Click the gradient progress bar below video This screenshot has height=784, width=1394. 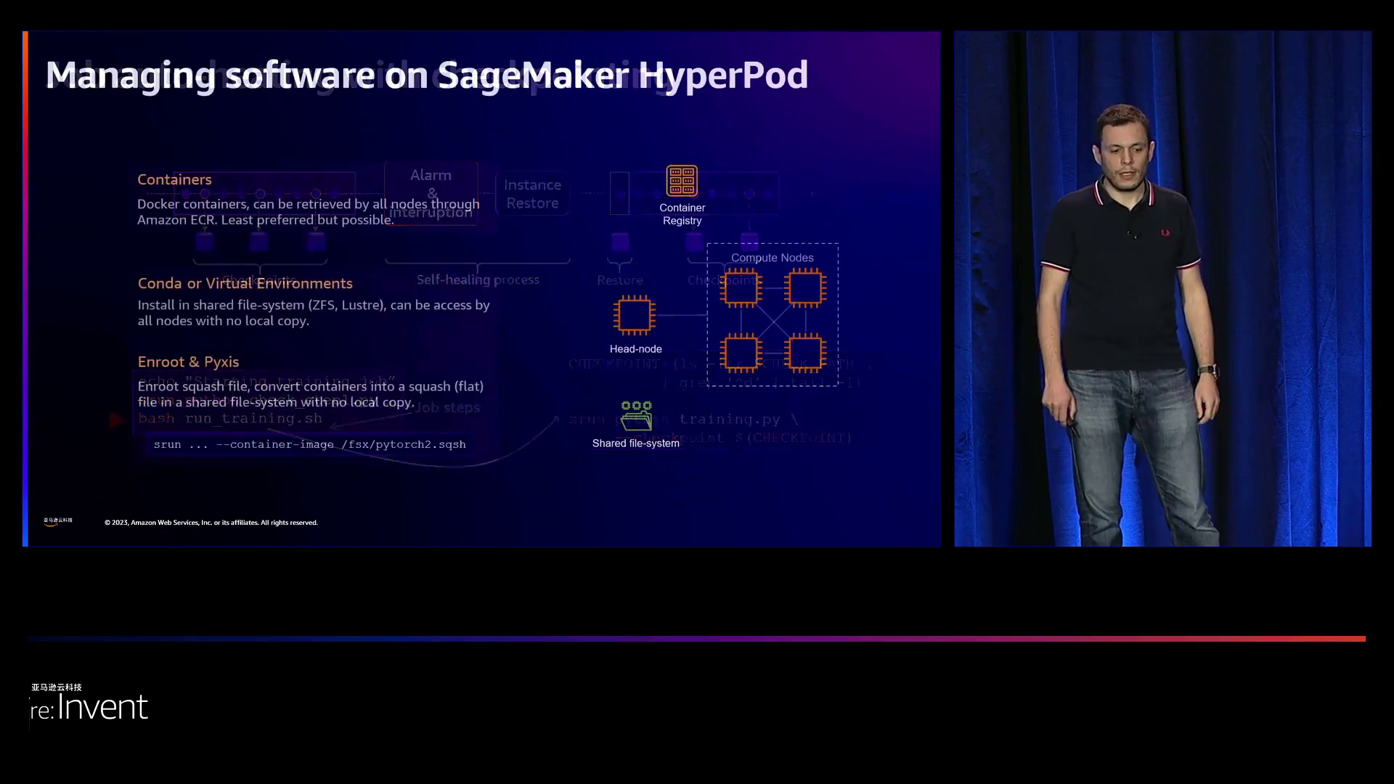[x=697, y=639]
